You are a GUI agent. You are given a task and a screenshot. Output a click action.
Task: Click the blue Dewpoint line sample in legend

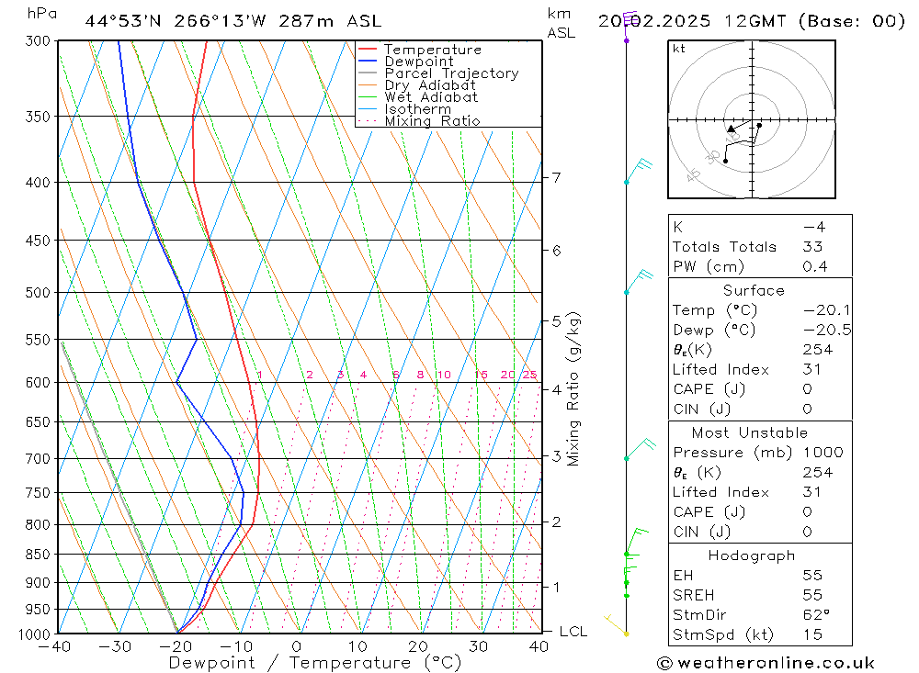(368, 61)
